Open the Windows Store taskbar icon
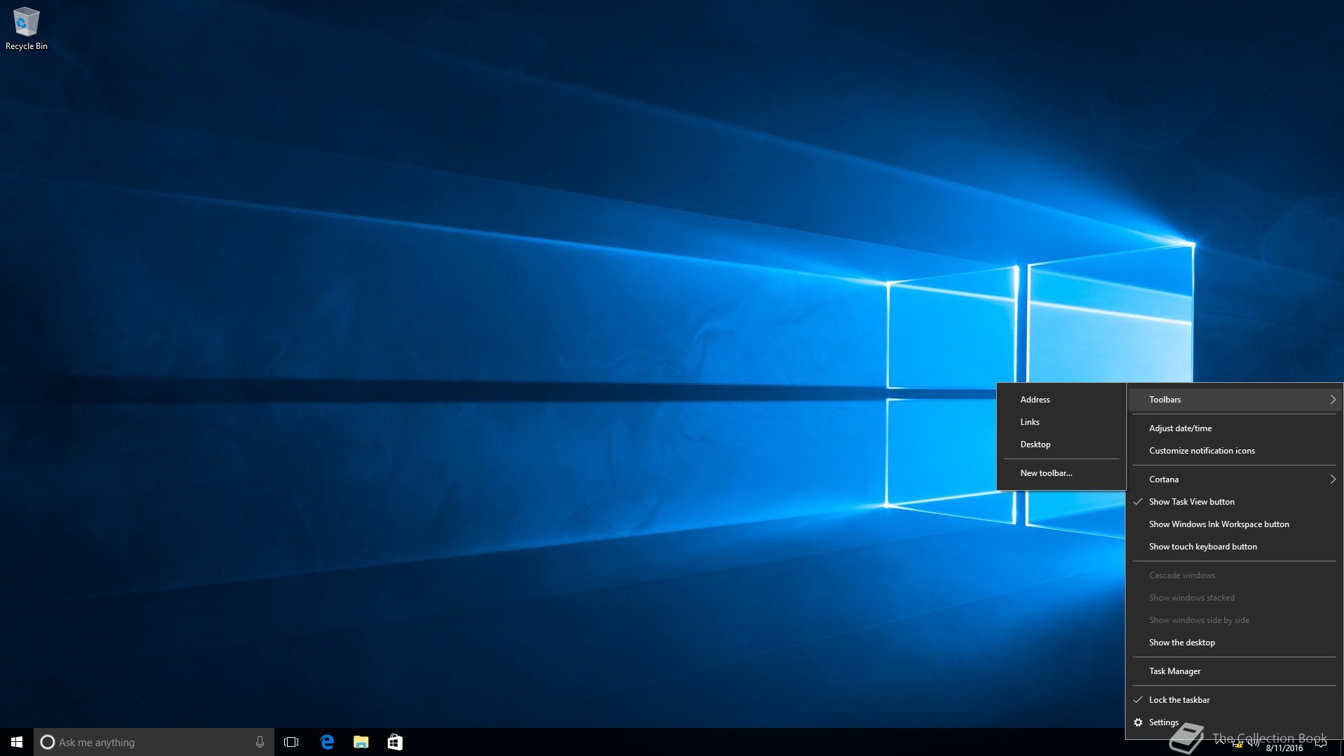 pyautogui.click(x=395, y=742)
